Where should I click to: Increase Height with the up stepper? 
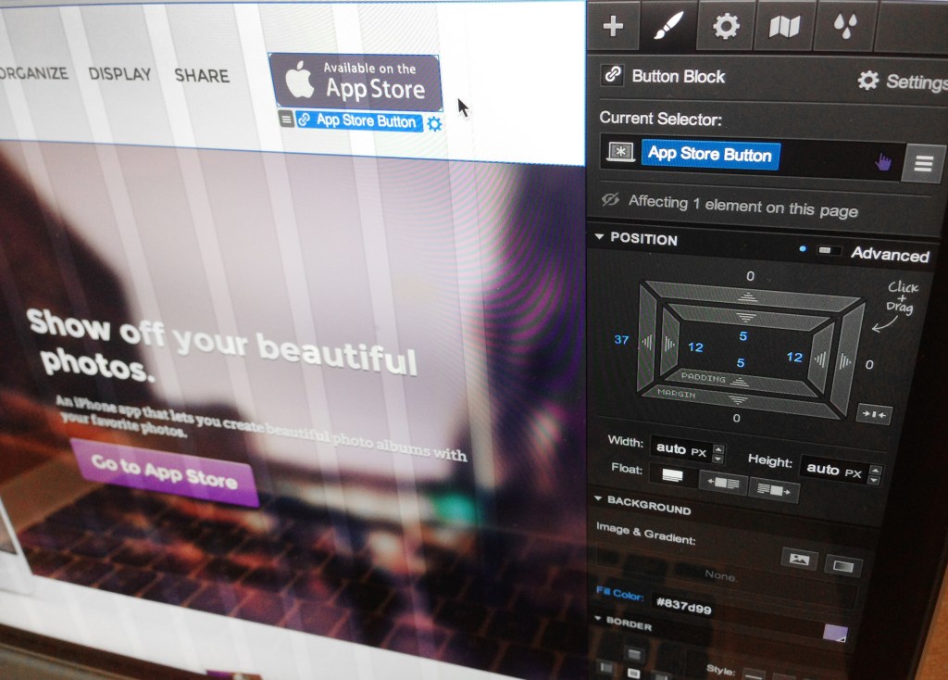pyautogui.click(x=876, y=470)
